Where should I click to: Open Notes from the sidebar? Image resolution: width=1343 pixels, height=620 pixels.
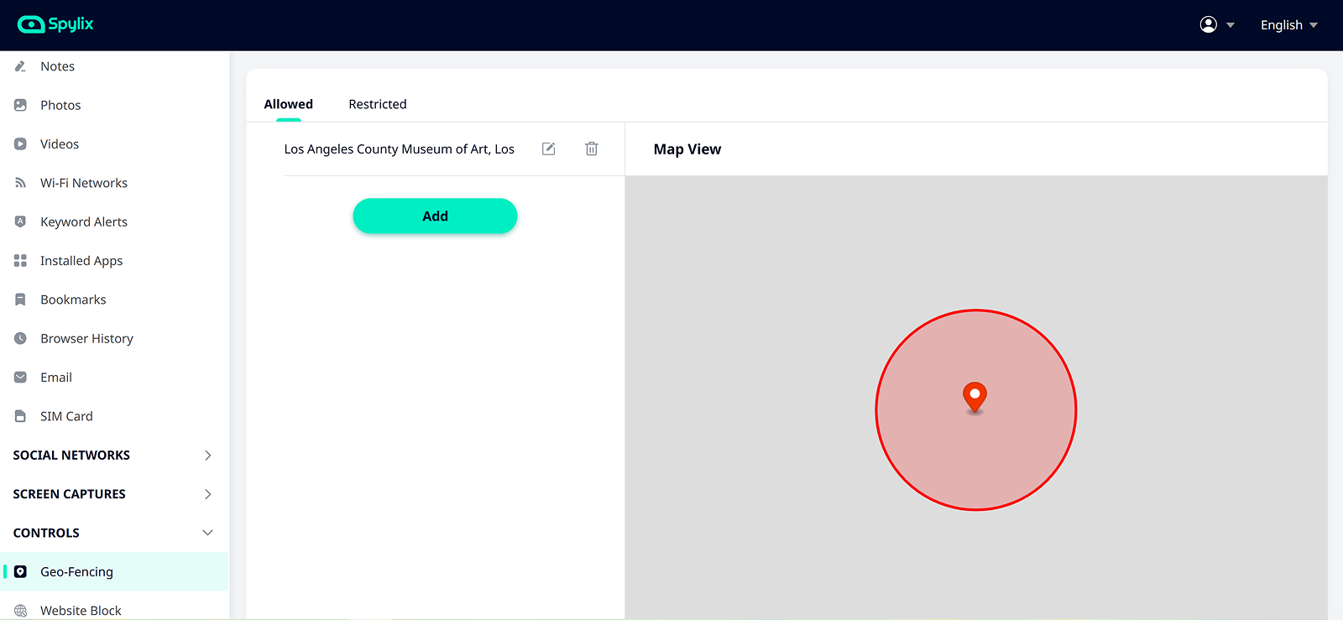click(57, 66)
